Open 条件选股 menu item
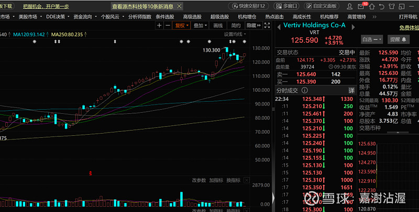The width and height of the screenshot is (419, 212). click(165, 17)
